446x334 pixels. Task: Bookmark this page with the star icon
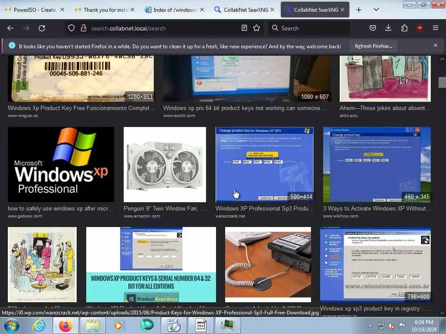click(x=257, y=28)
